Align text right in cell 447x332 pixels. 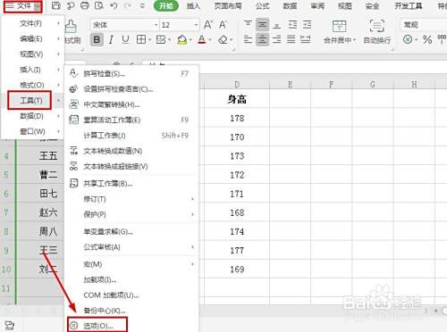[x=277, y=39]
